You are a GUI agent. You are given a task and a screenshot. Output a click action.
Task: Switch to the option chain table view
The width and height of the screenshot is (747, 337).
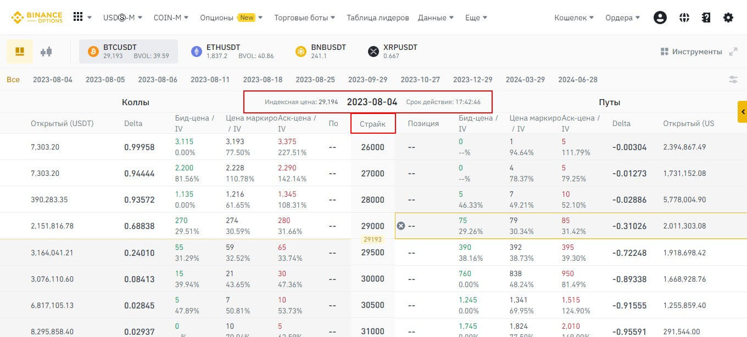click(20, 52)
